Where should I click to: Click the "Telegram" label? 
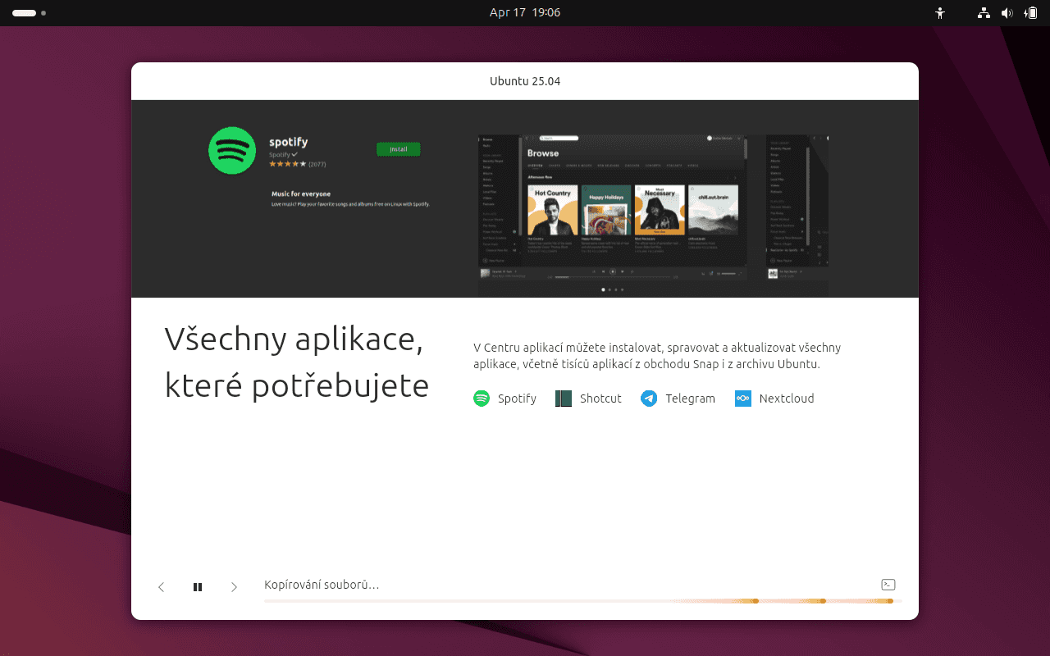tap(690, 399)
